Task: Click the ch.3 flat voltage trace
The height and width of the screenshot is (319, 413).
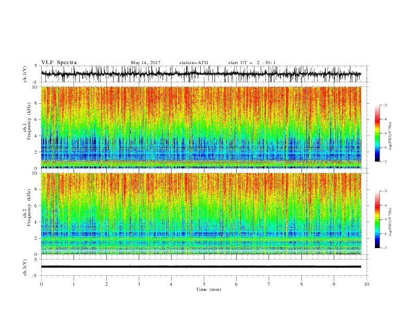Action: pos(201,267)
